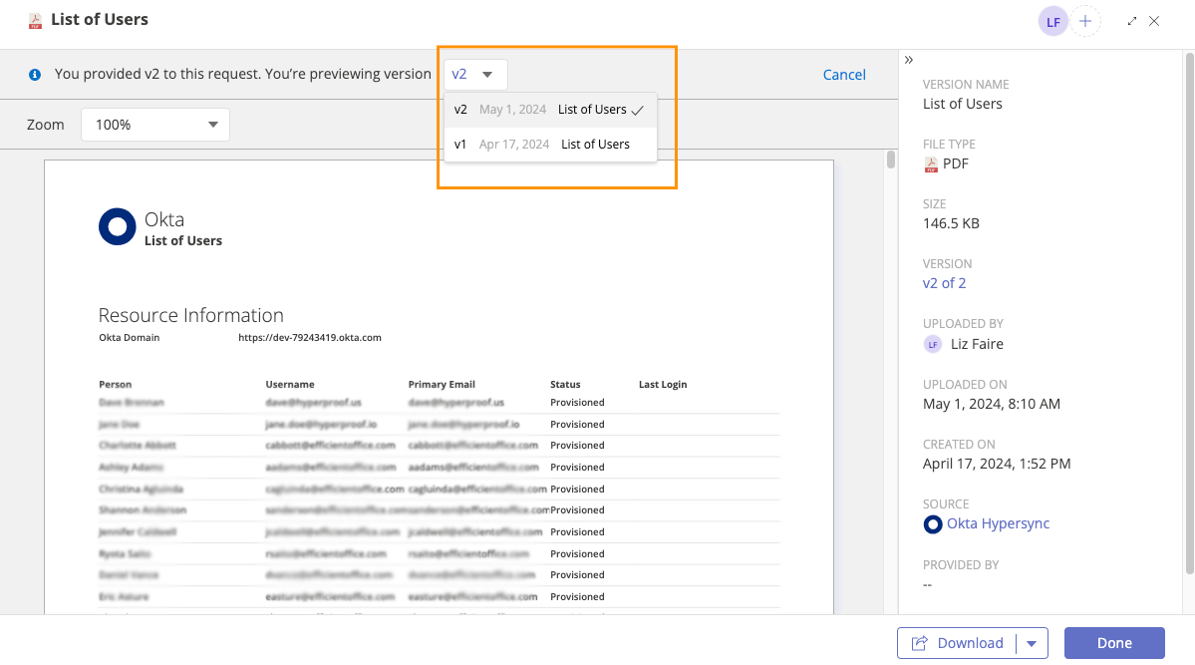
Task: Click the https://dev-79243419.okta.com domain value
Action: 309,338
